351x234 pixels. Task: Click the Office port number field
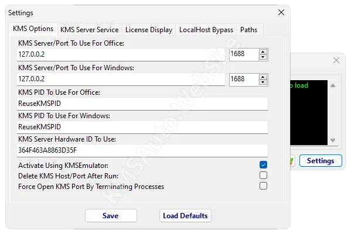point(244,54)
